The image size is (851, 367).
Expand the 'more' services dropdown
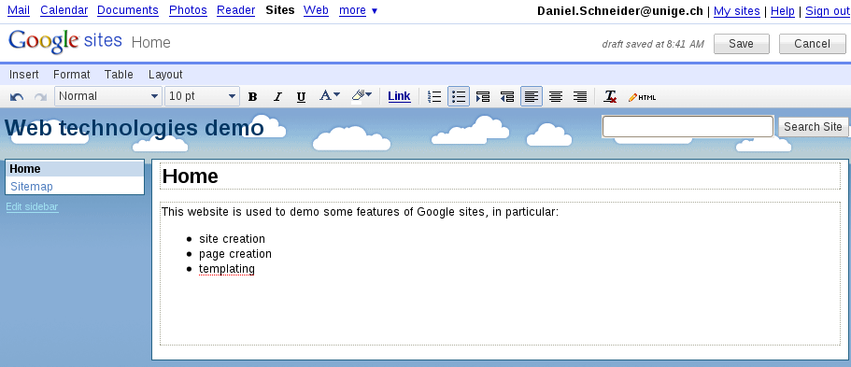[358, 10]
